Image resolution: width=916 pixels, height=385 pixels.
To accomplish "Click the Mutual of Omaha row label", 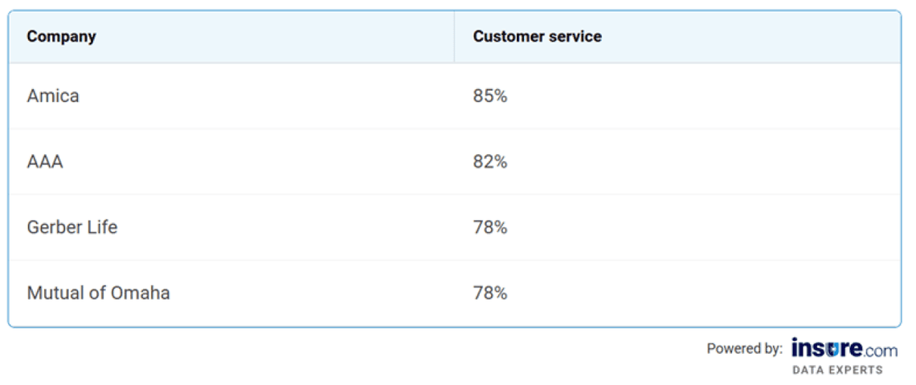I will pos(98,294).
